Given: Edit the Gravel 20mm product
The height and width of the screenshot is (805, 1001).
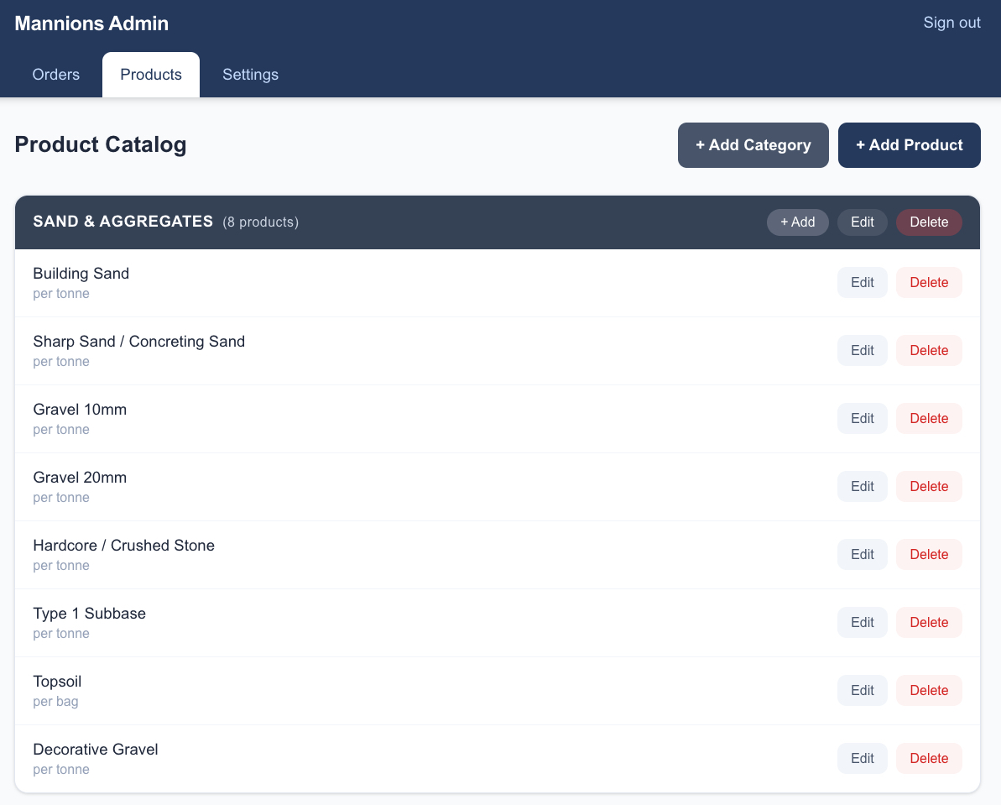Looking at the screenshot, I should click(x=862, y=486).
